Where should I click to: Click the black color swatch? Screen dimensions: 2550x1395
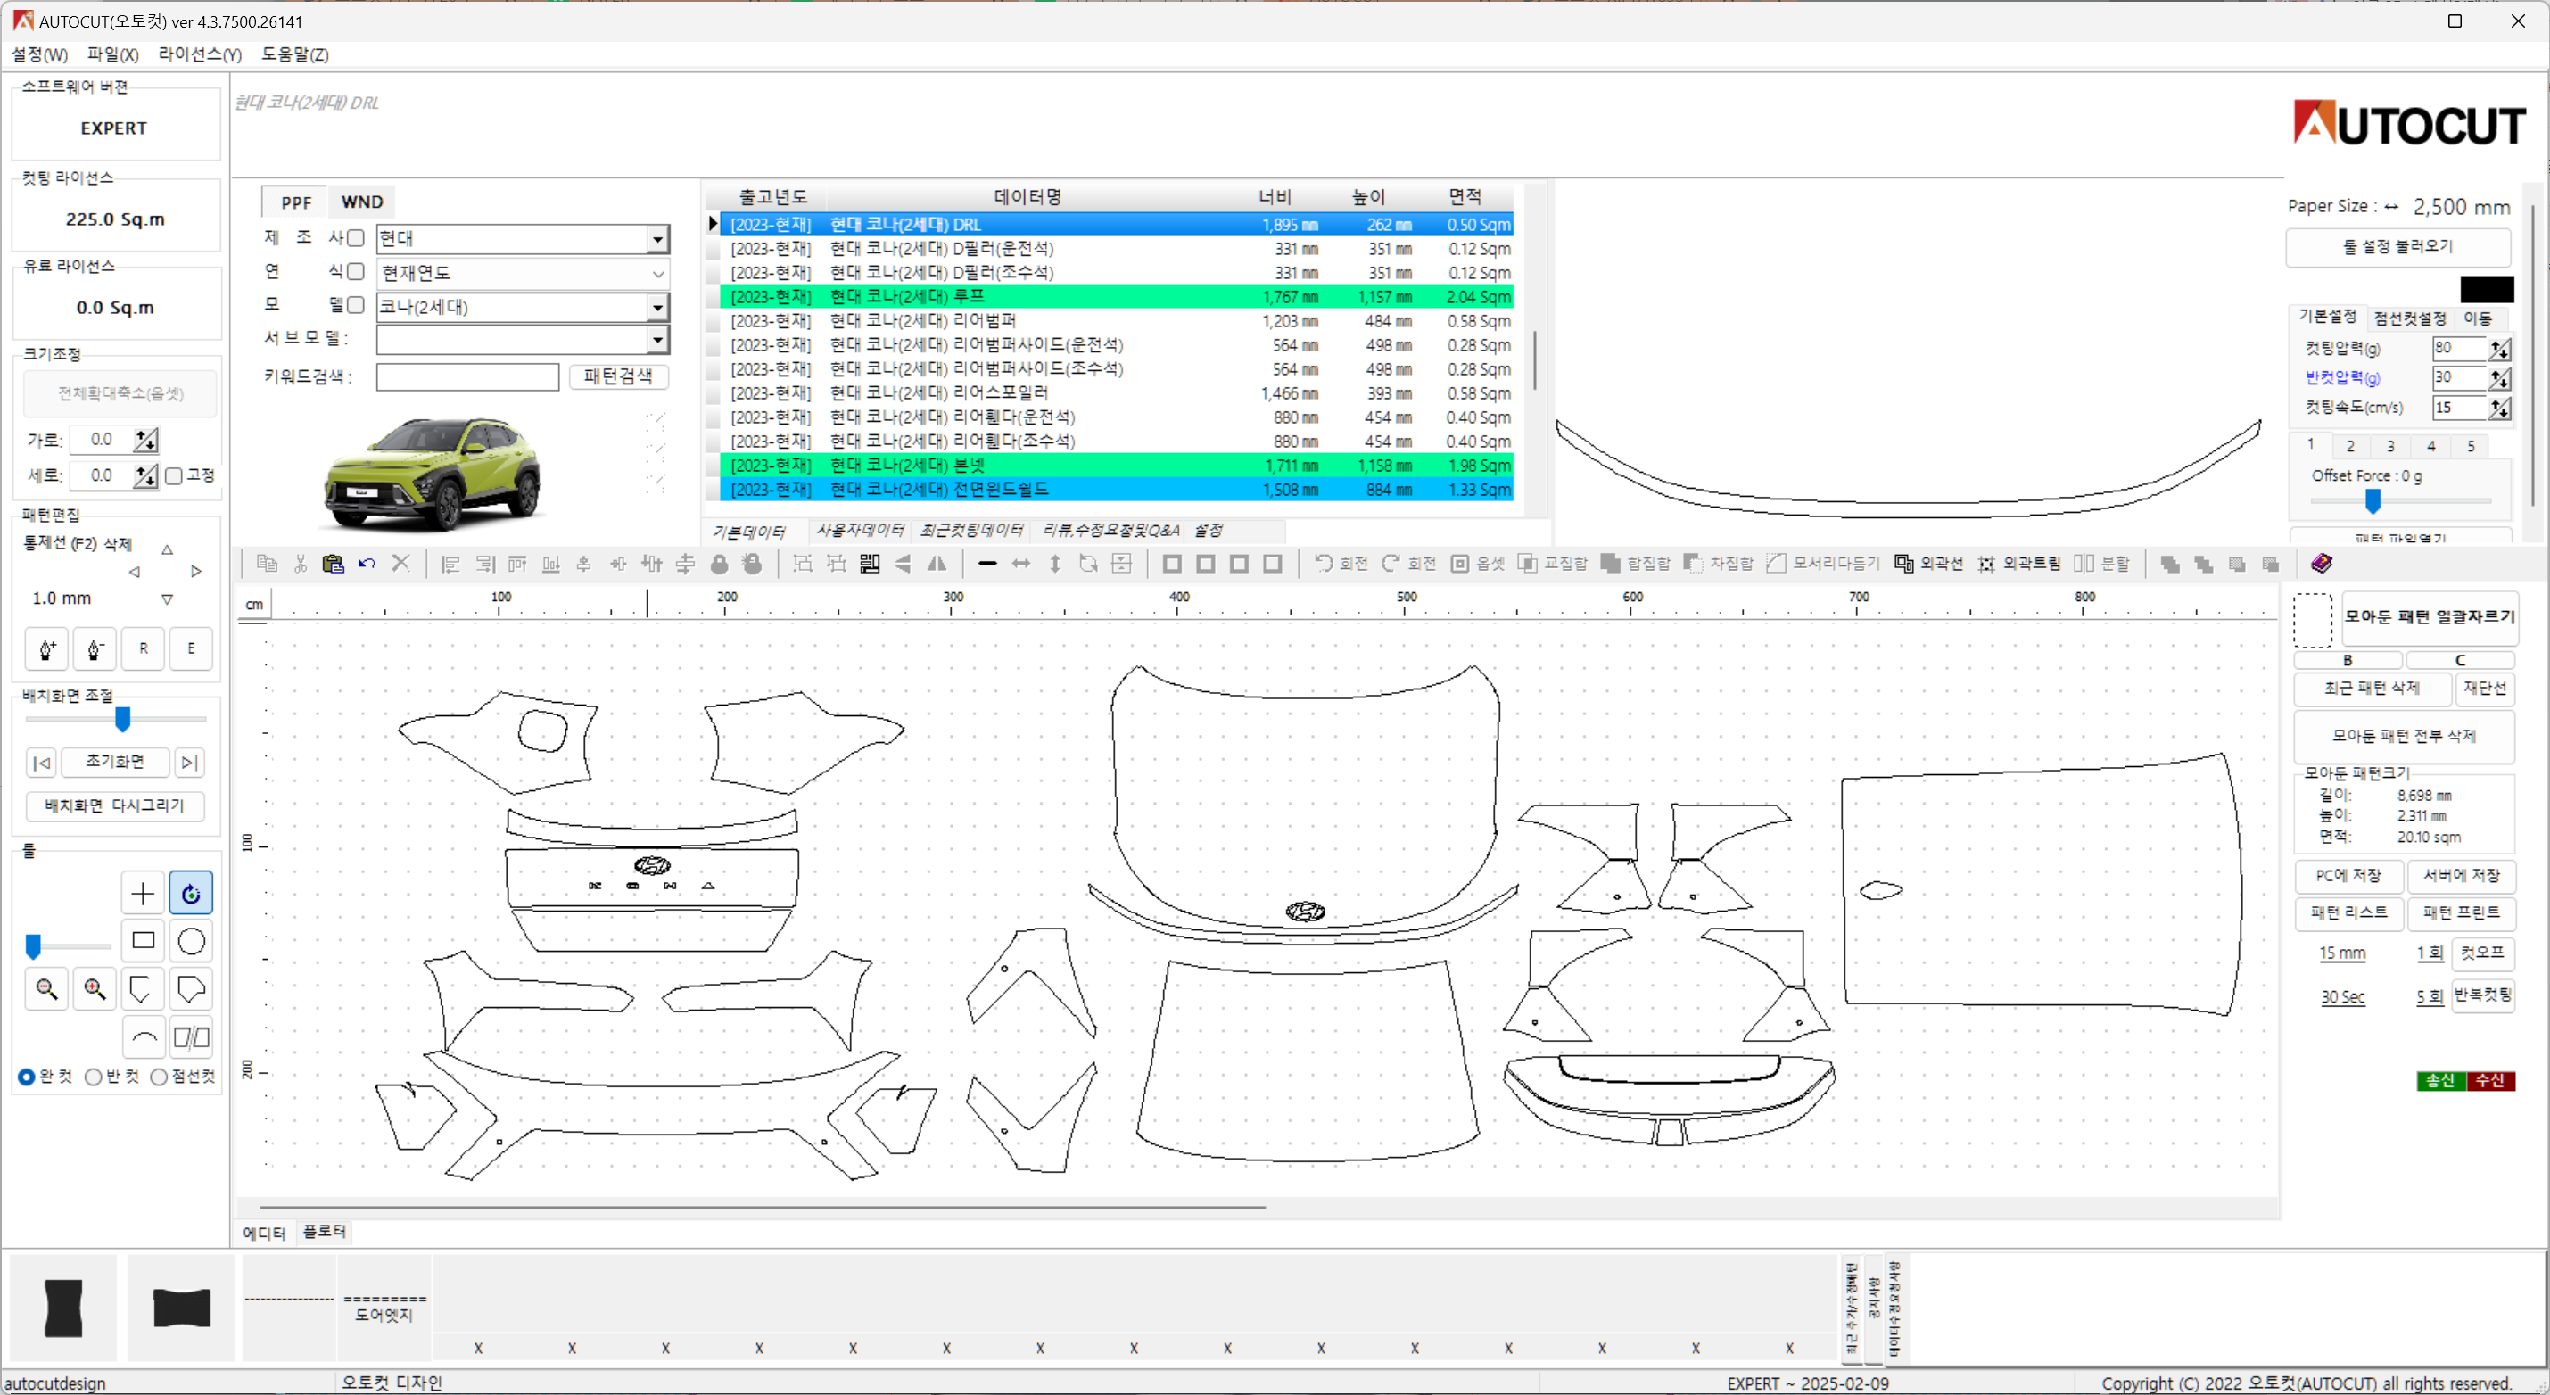pos(2487,289)
